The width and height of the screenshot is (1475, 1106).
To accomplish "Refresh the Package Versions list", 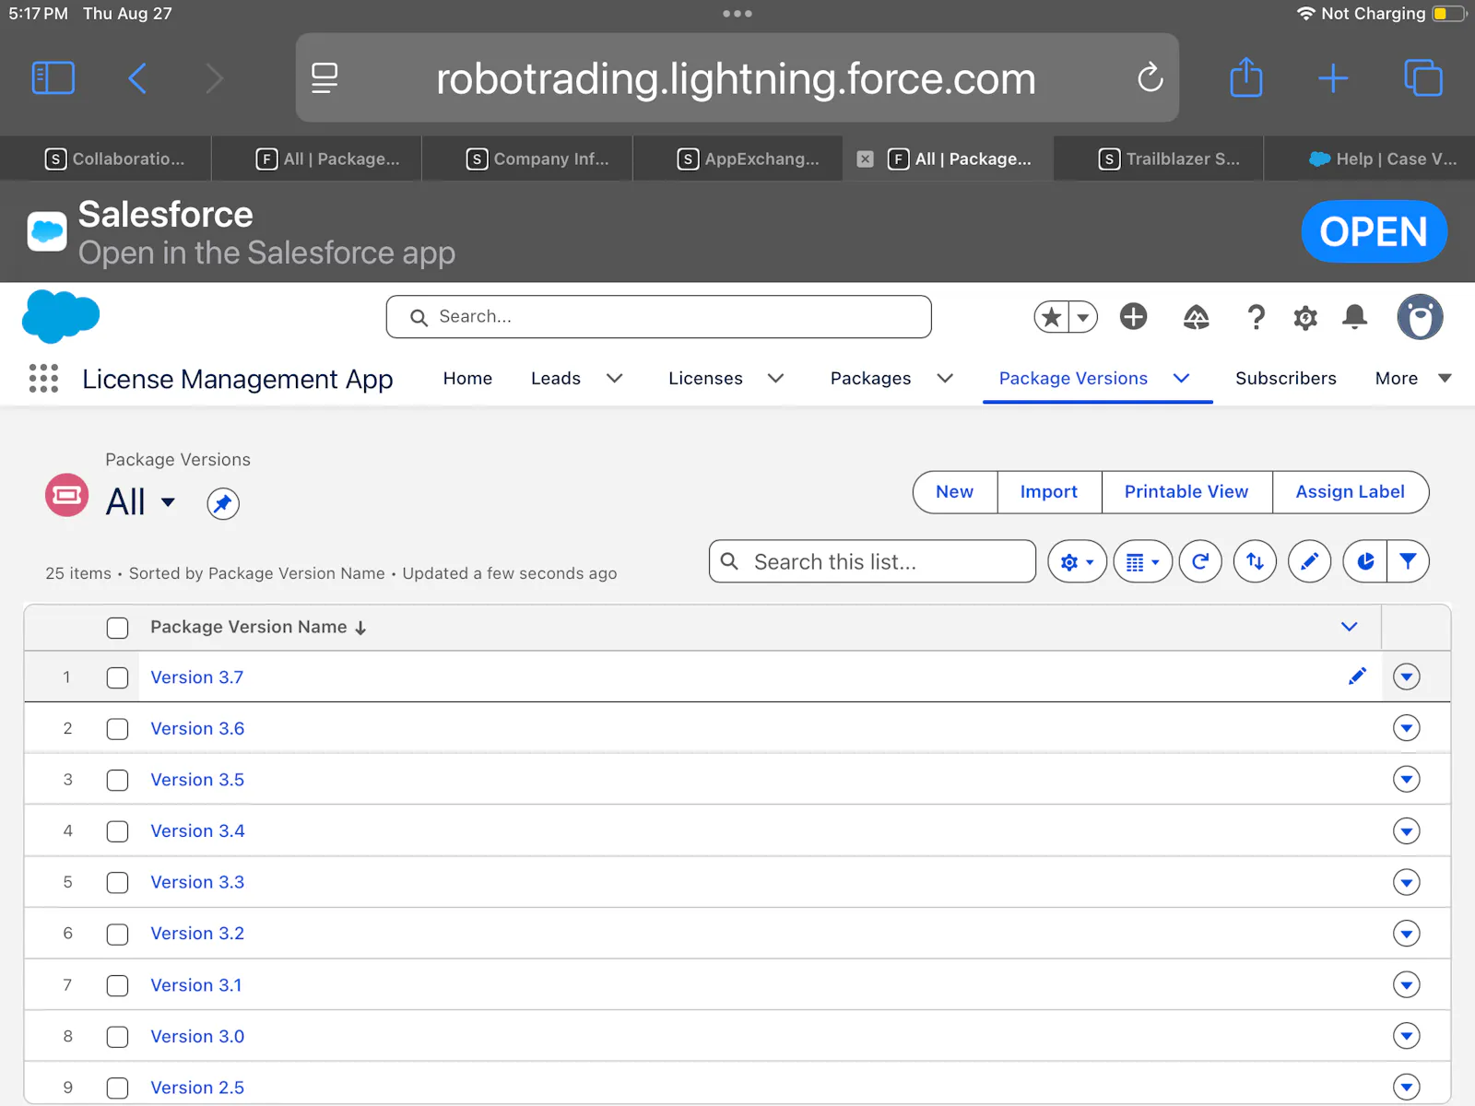I will [x=1200, y=561].
